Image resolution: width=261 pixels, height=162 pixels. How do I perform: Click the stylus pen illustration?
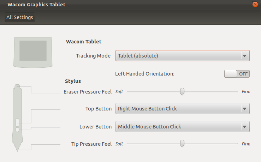click(x=17, y=118)
